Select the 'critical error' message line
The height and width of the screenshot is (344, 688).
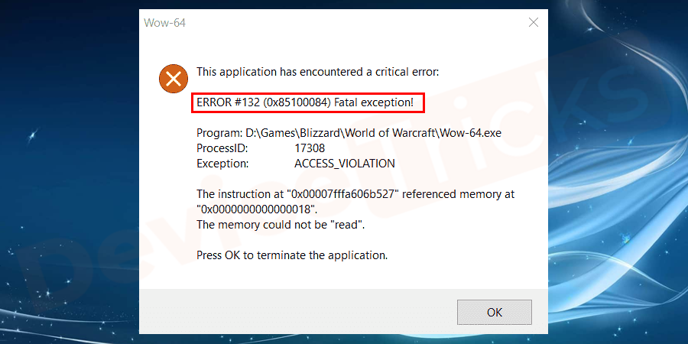(317, 72)
